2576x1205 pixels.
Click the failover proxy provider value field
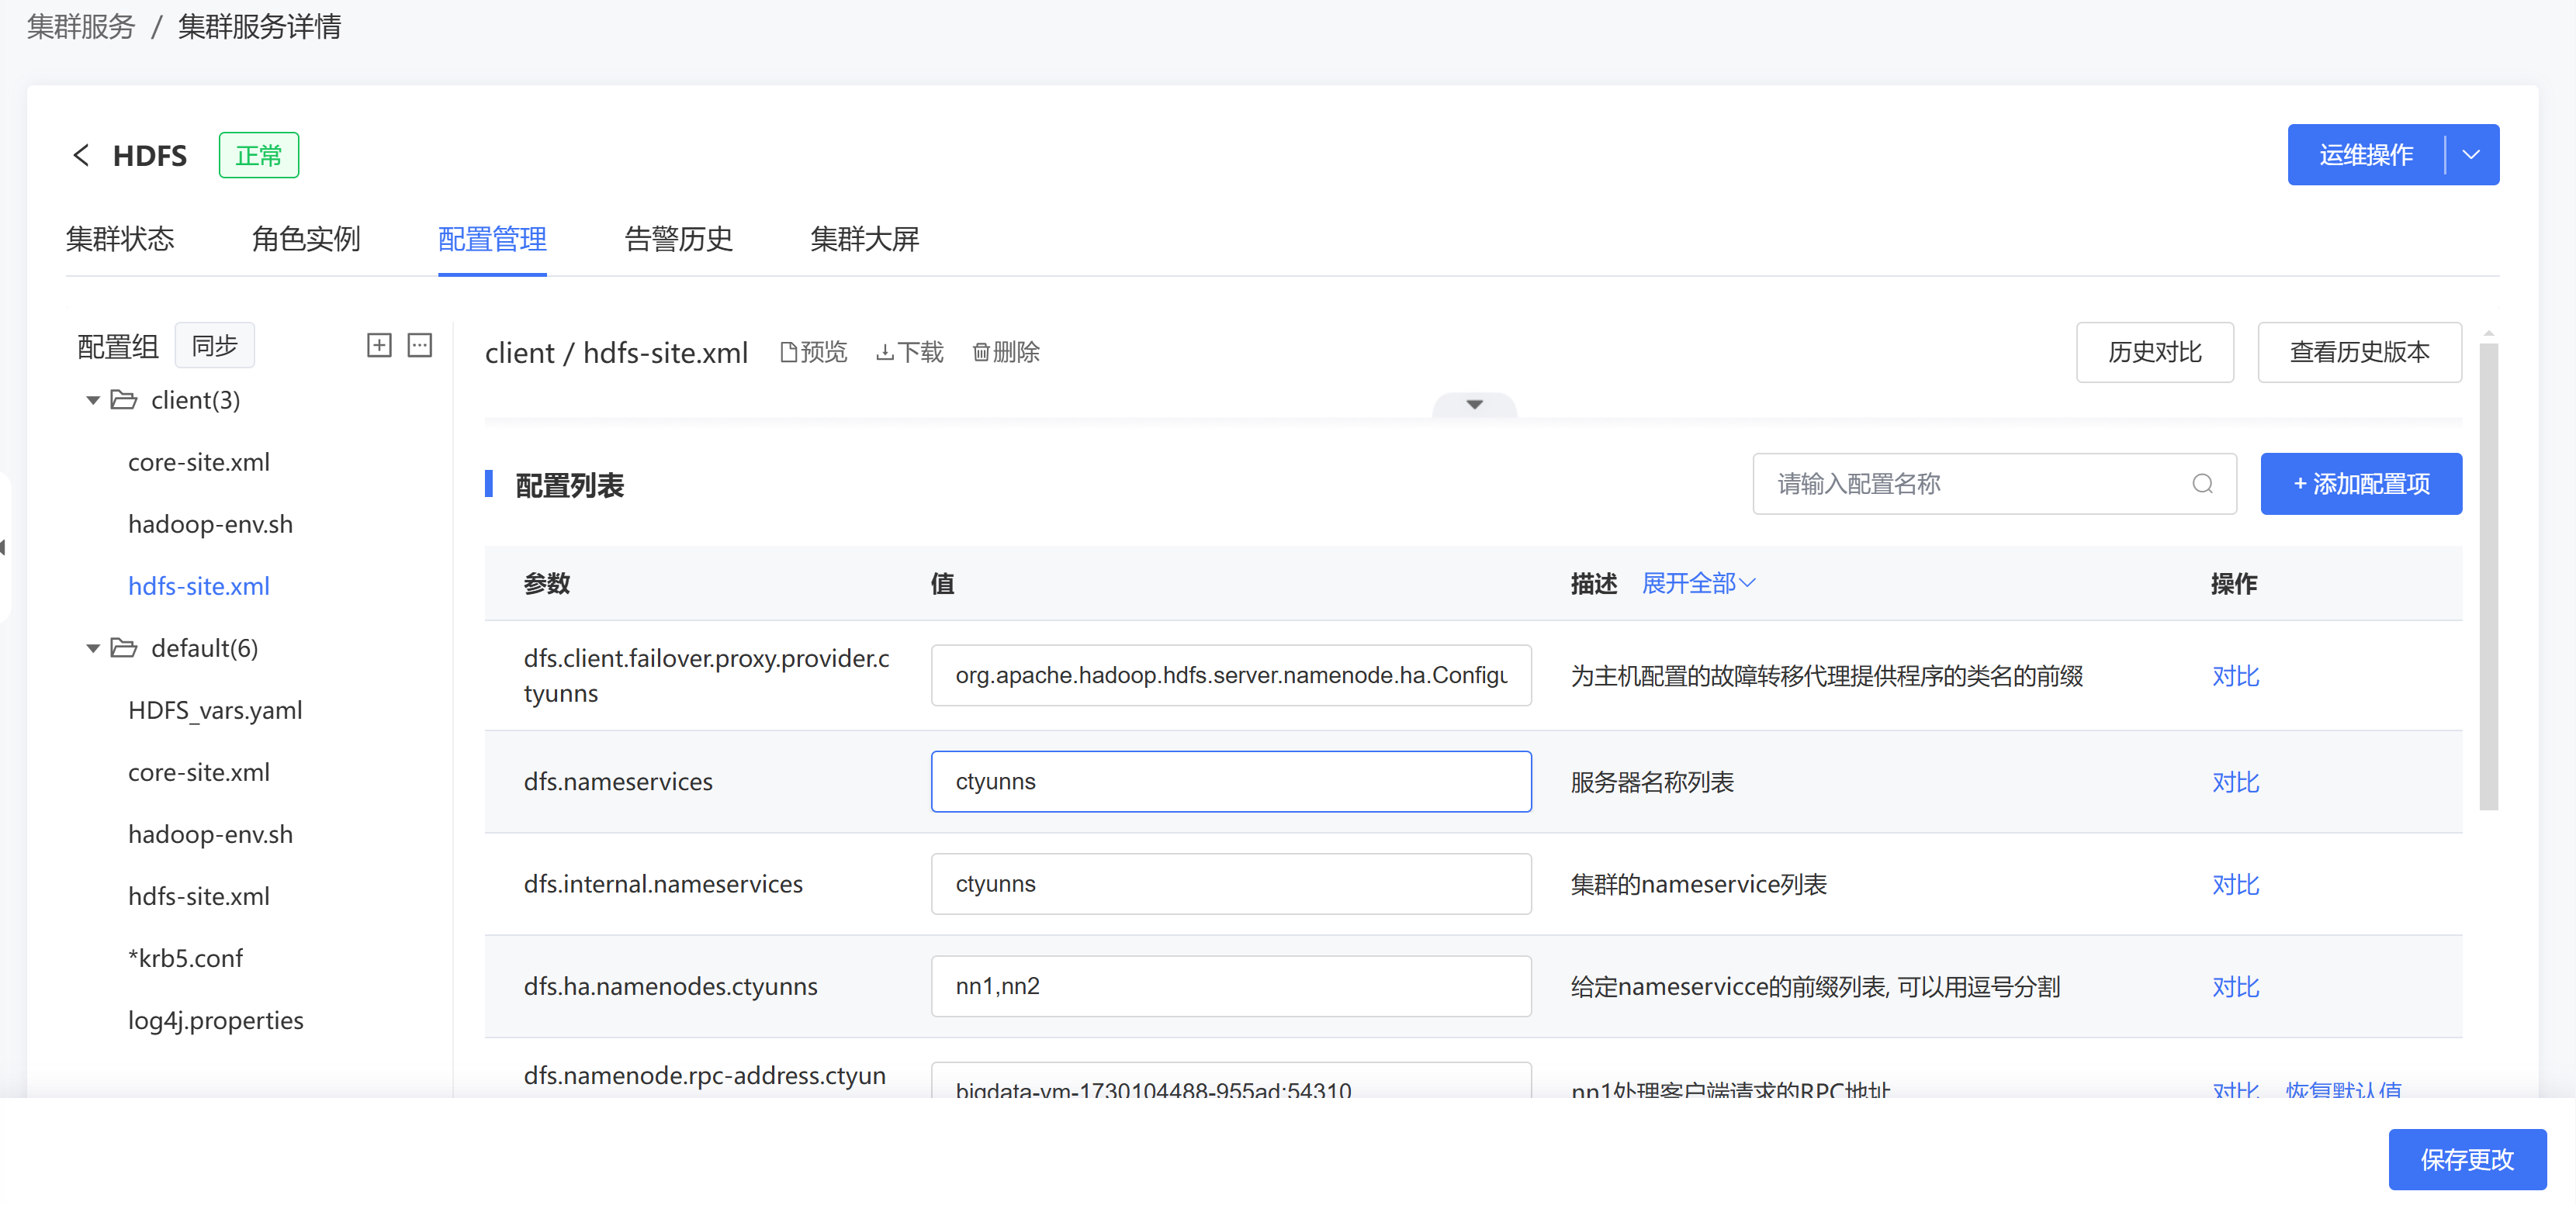coord(1230,675)
